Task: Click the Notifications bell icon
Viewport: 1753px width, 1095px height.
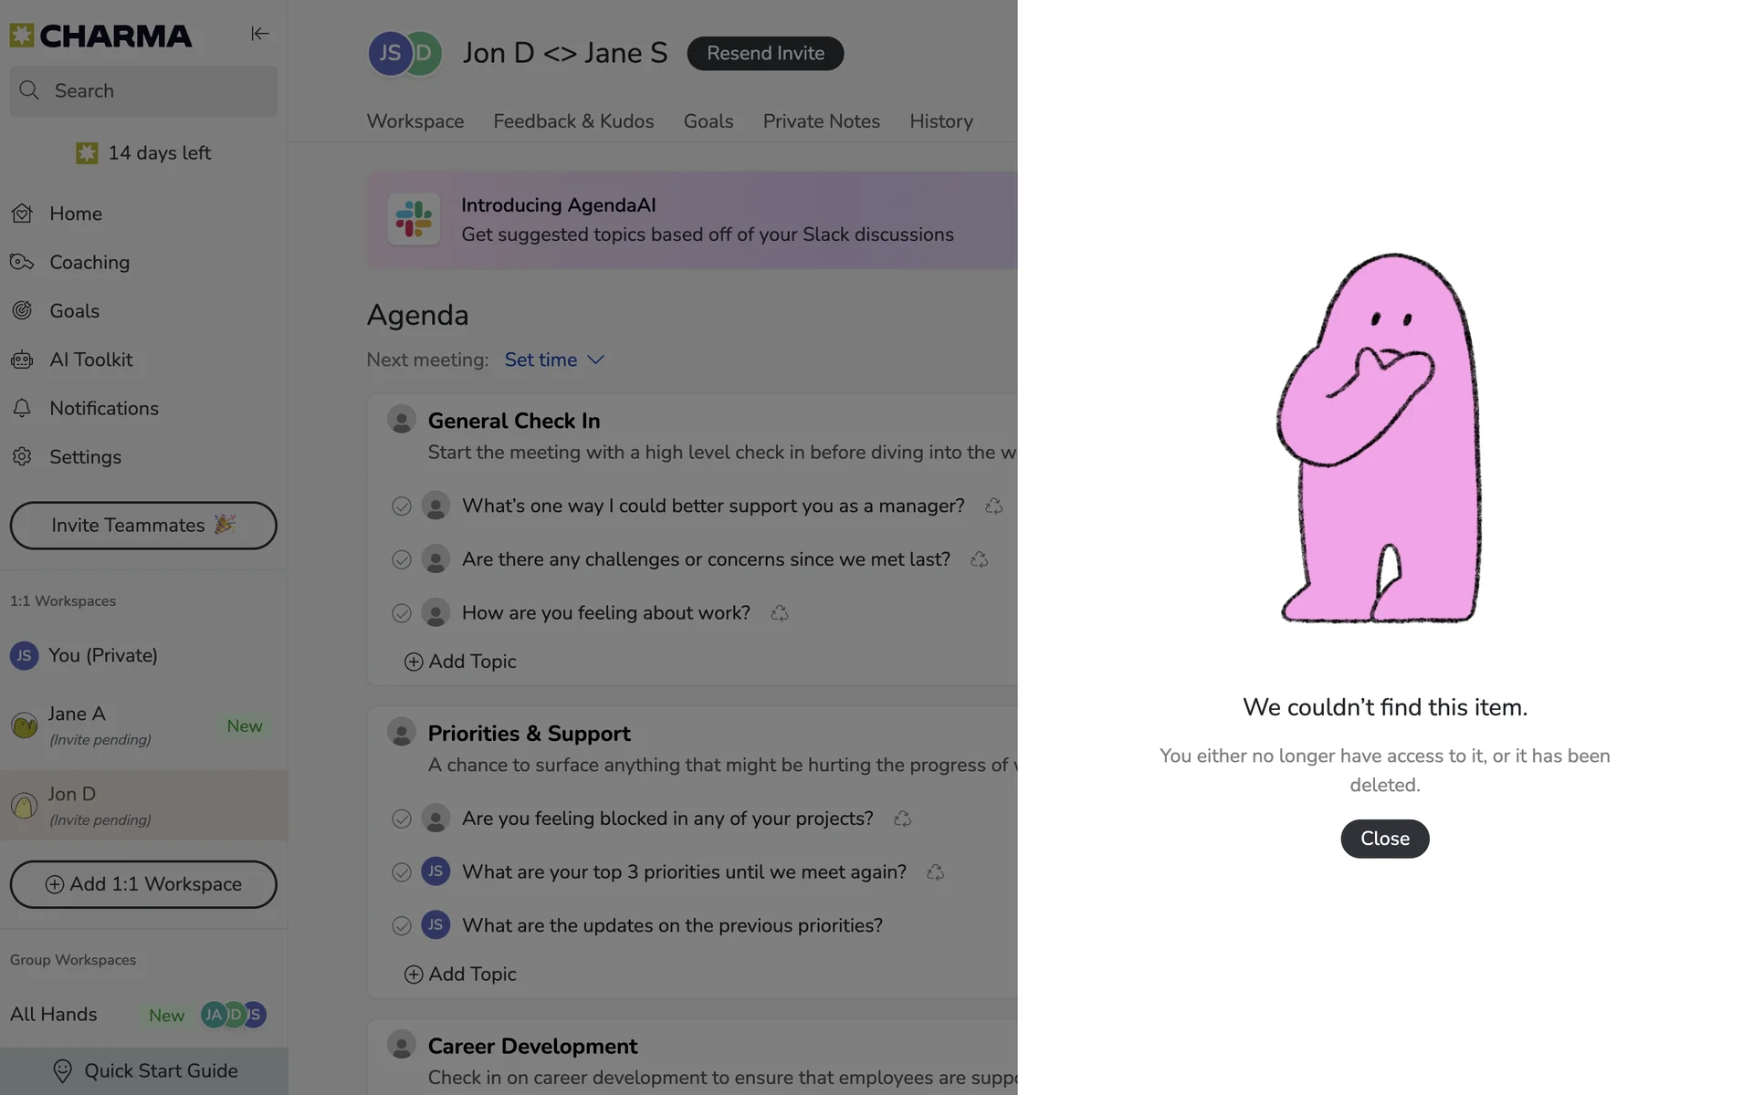Action: click(22, 408)
